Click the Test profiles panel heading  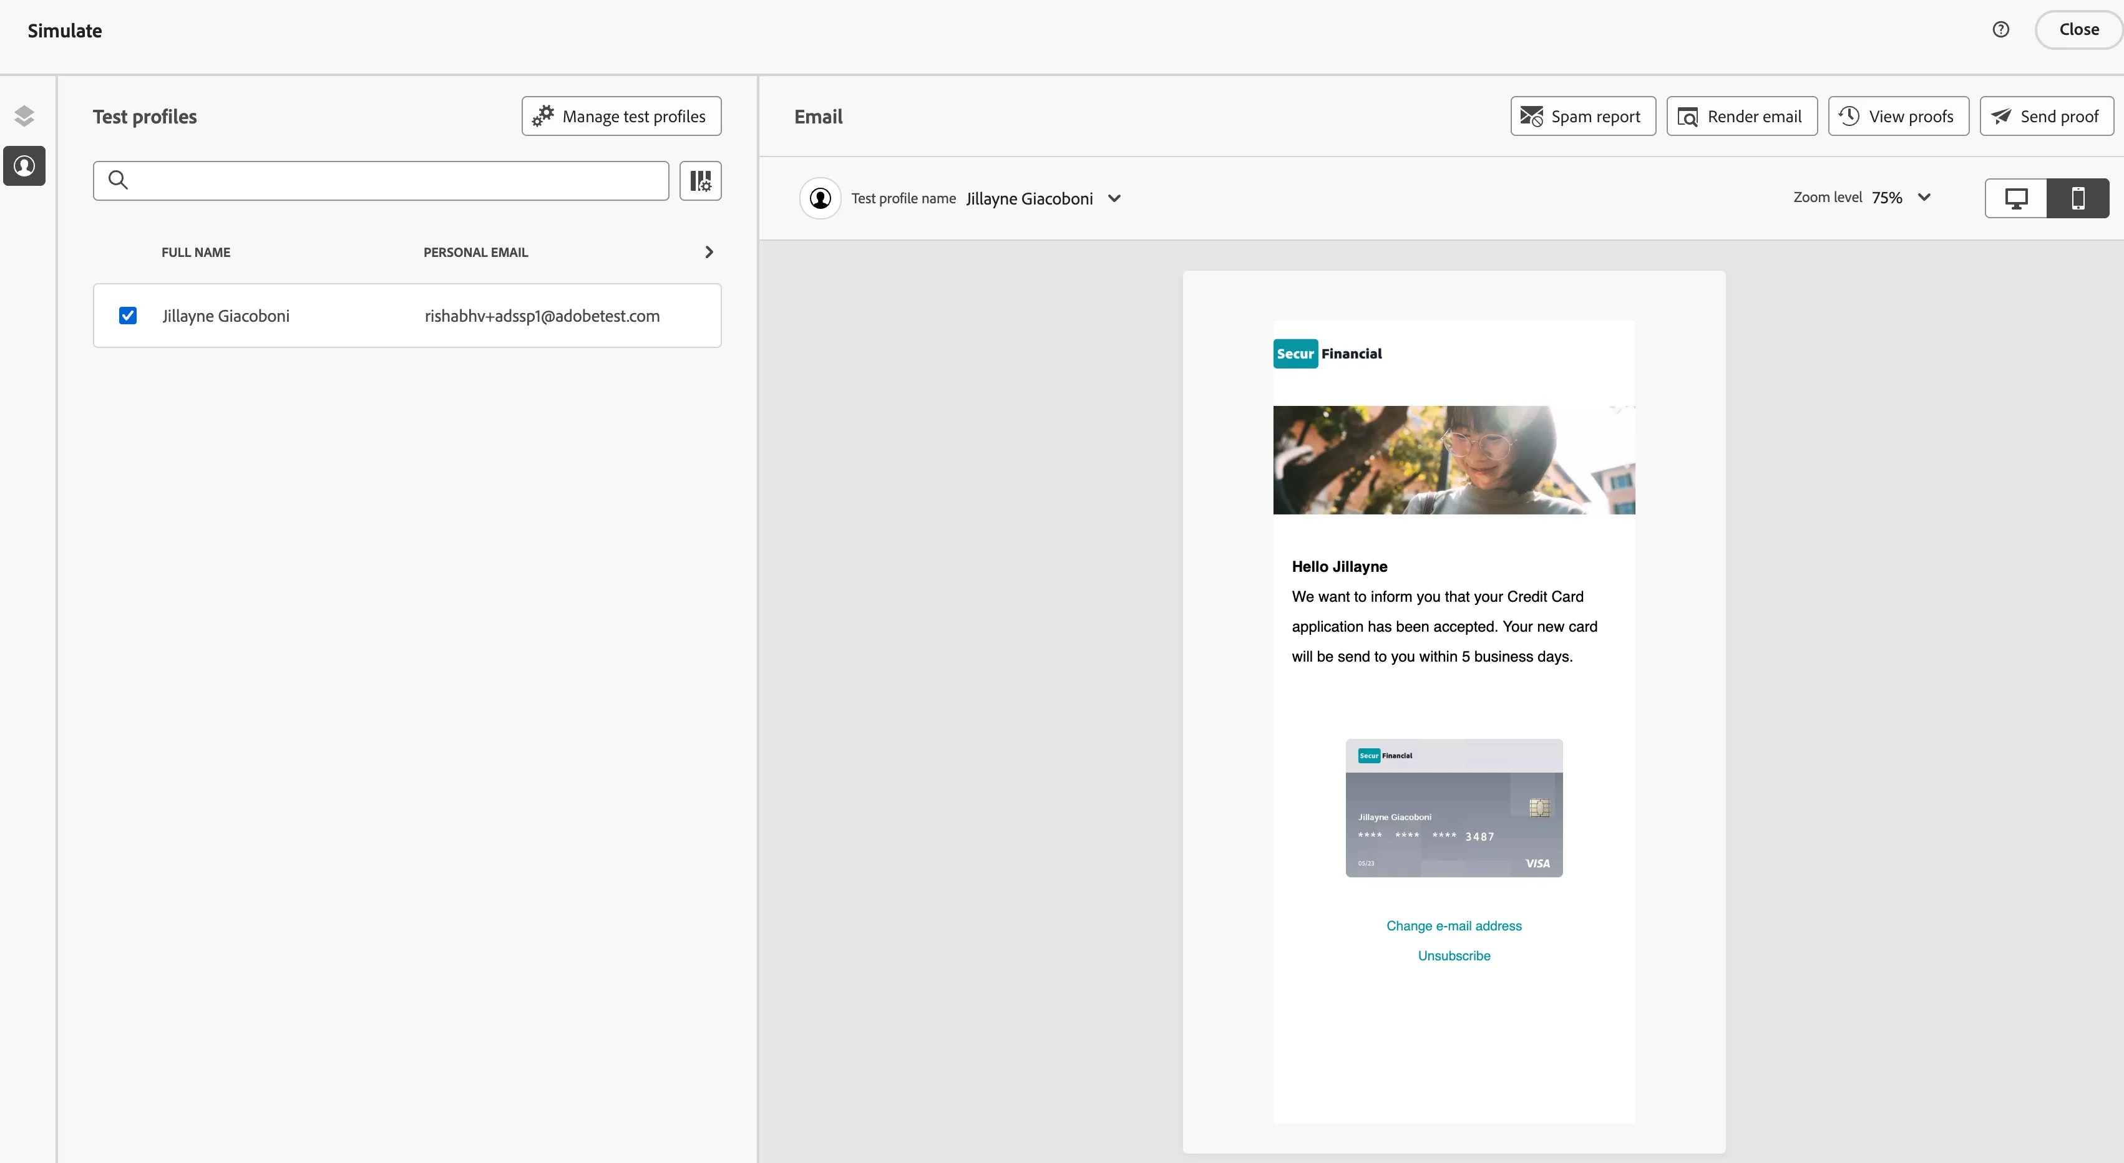coord(145,116)
